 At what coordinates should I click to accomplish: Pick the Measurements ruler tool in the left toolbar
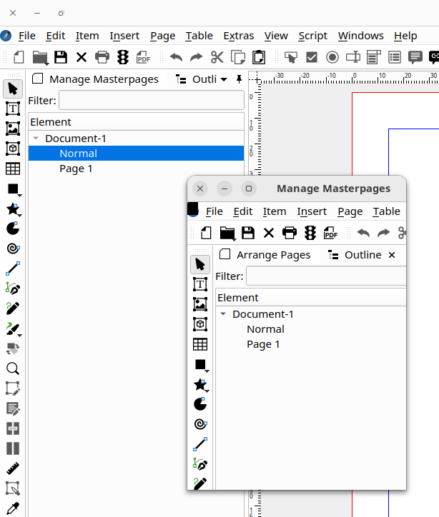tap(12, 468)
